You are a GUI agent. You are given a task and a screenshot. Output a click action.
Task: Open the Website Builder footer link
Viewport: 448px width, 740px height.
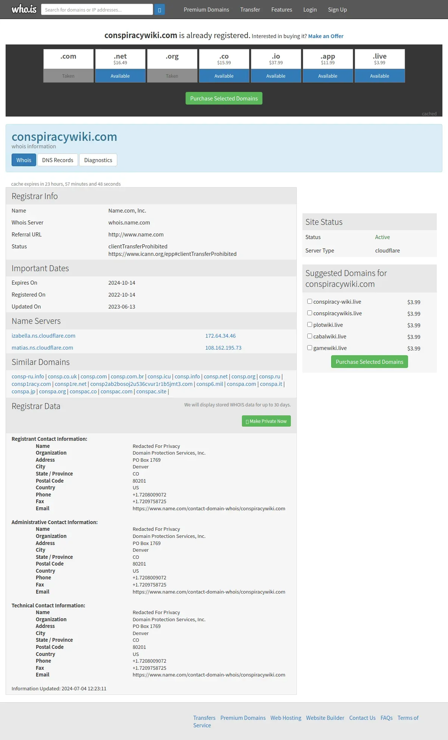(x=325, y=718)
